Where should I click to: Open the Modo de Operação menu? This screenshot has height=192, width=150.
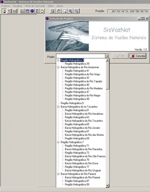(35, 6)
